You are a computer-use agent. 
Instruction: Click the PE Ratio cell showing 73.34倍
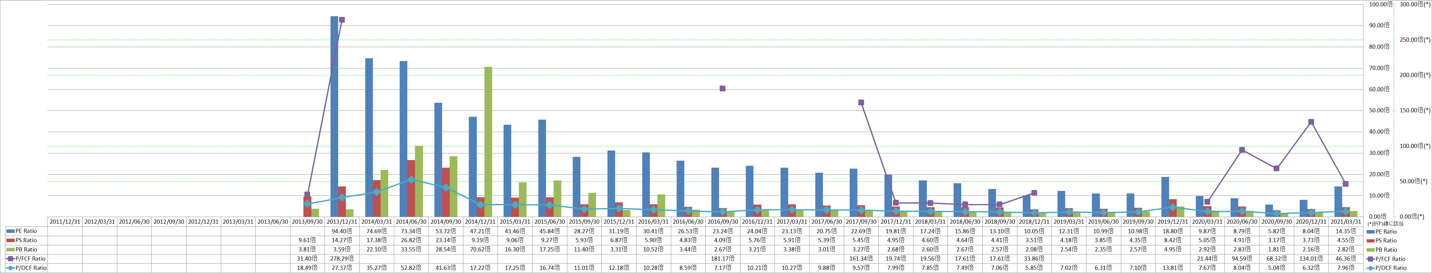[411, 231]
